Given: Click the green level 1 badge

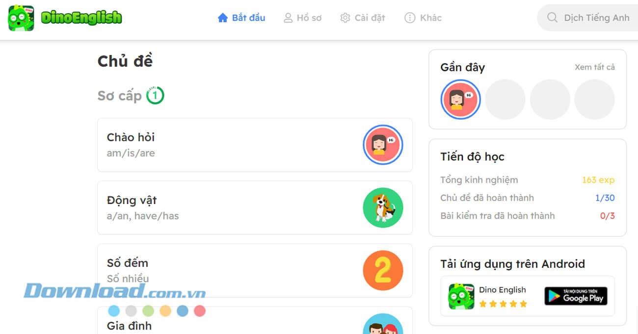Looking at the screenshot, I should pyautogui.click(x=155, y=95).
